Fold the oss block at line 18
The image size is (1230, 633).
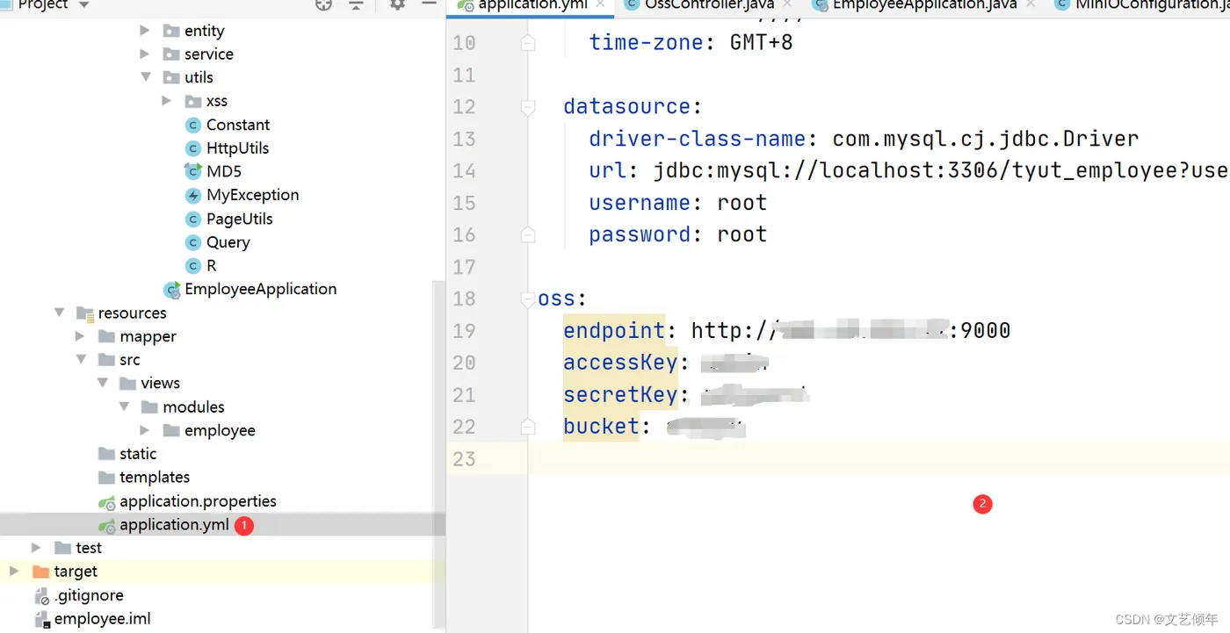coord(528,299)
